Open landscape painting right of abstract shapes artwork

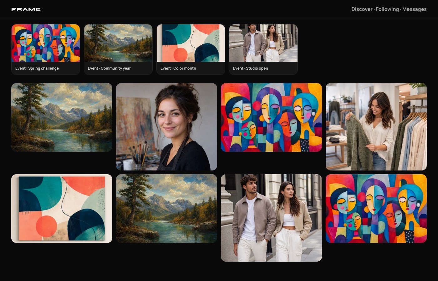166,209
